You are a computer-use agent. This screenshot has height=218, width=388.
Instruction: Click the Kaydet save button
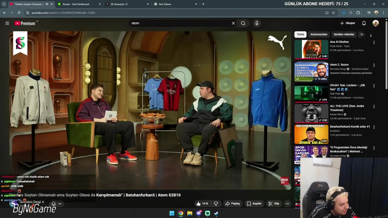coord(254,204)
